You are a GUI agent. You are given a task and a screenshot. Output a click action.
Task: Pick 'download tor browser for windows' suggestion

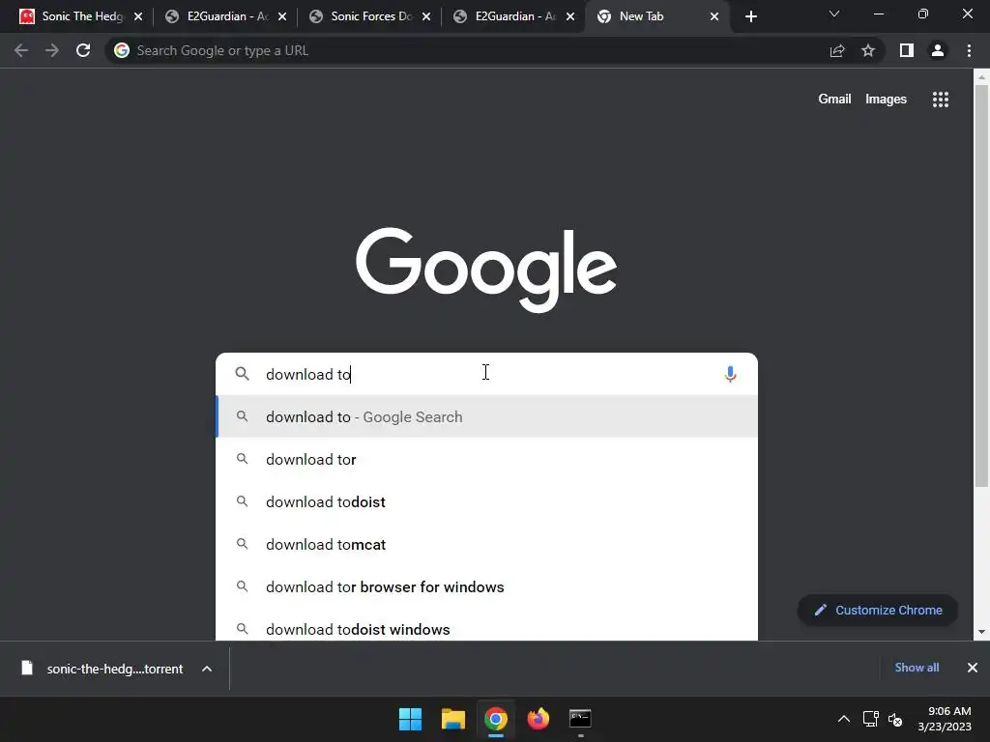[x=486, y=586]
